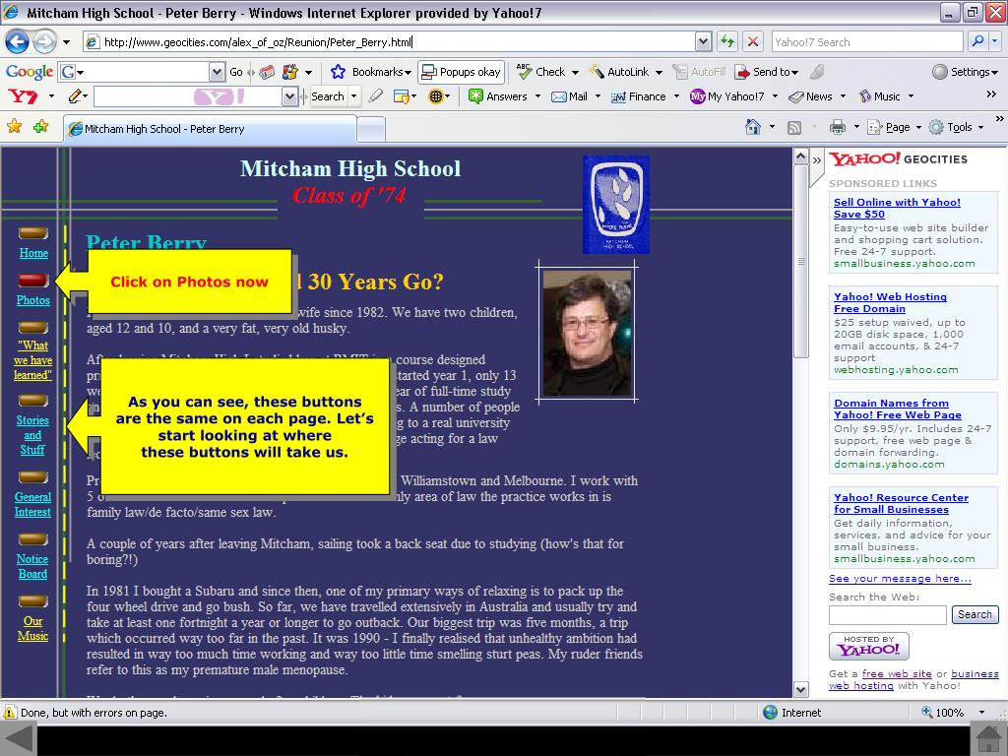Click the Yahoo toolbar Search button

[x=328, y=96]
